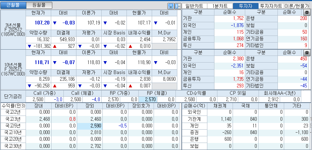This screenshot has width=312, height=150.
Task: Click the 국고10년 장외 yield 2.810
Action: pos(96,133)
